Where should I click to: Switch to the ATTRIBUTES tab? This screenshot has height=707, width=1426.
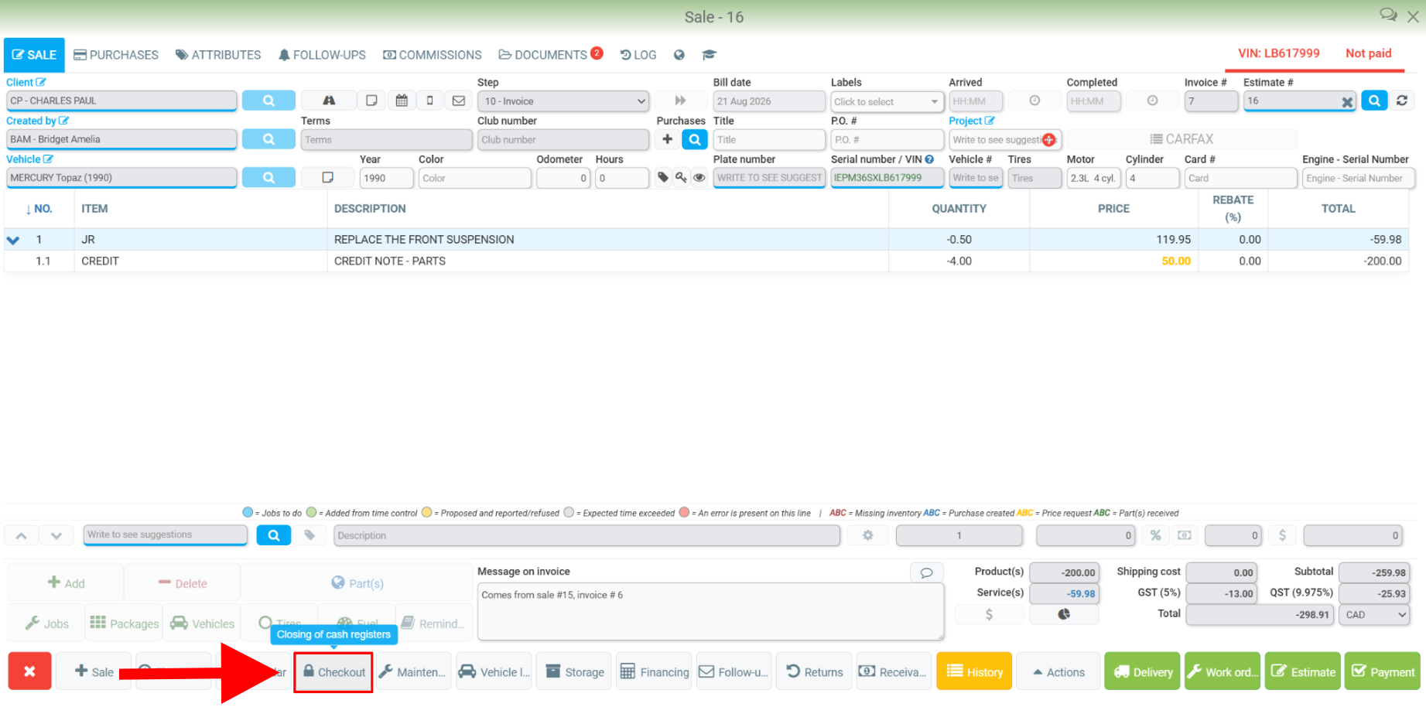[x=218, y=55]
